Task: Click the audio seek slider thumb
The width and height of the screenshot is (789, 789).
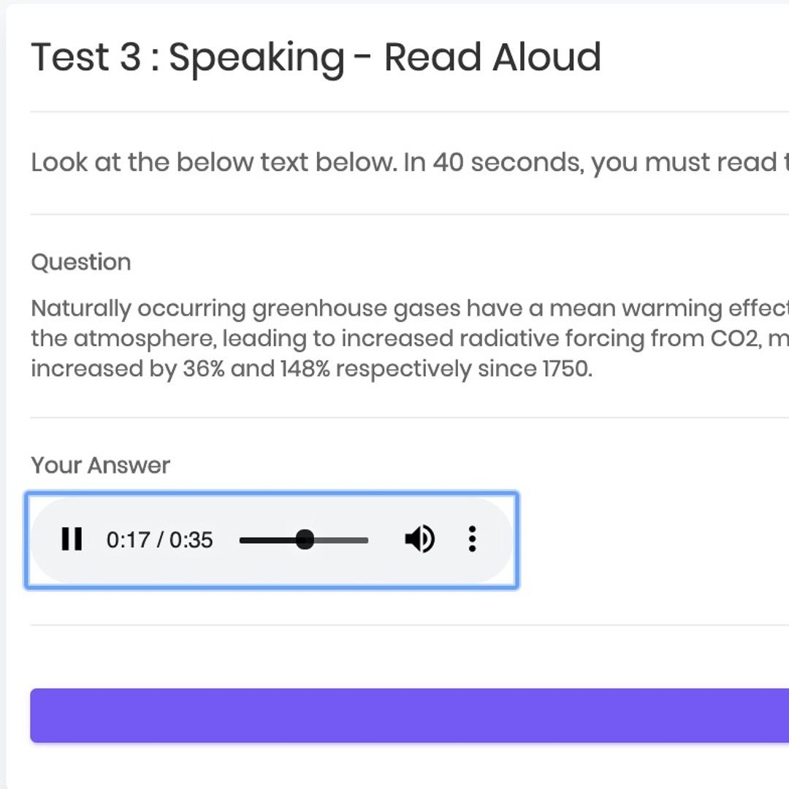Action: click(x=305, y=540)
